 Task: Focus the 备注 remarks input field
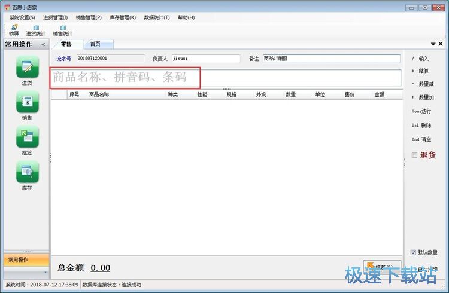331,59
